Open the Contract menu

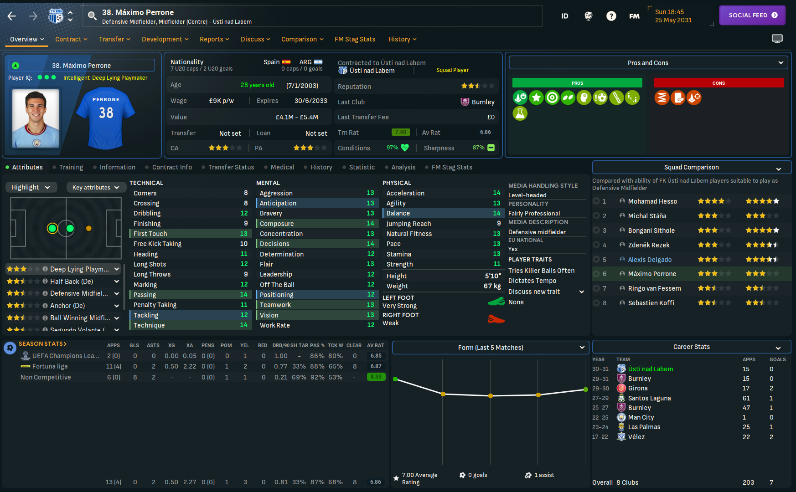click(x=71, y=39)
